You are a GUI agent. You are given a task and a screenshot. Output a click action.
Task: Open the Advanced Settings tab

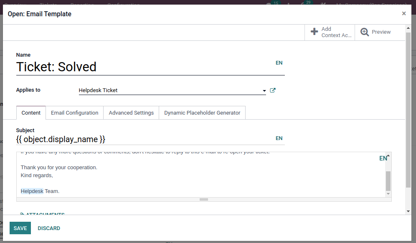[131, 113]
